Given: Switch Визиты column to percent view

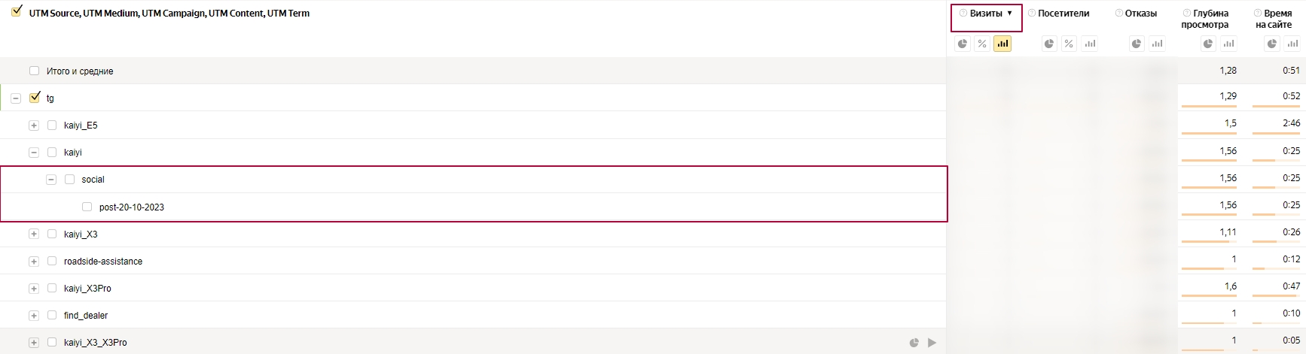Looking at the screenshot, I should click(x=982, y=44).
